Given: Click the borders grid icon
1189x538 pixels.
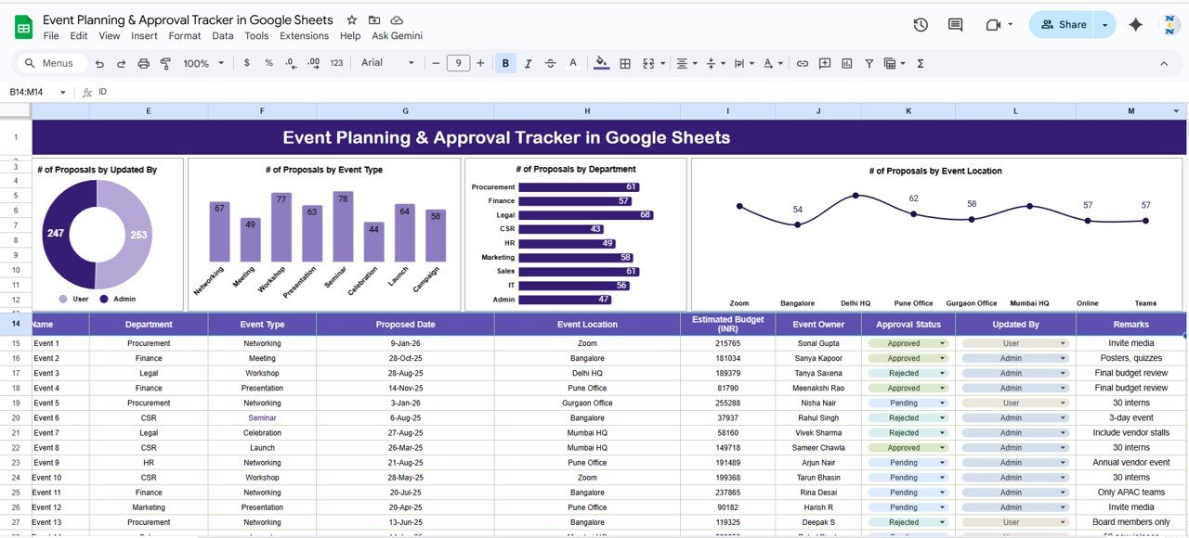Looking at the screenshot, I should pos(625,63).
